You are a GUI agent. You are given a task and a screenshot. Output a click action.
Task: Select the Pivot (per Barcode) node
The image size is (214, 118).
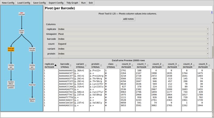click(x=11, y=49)
